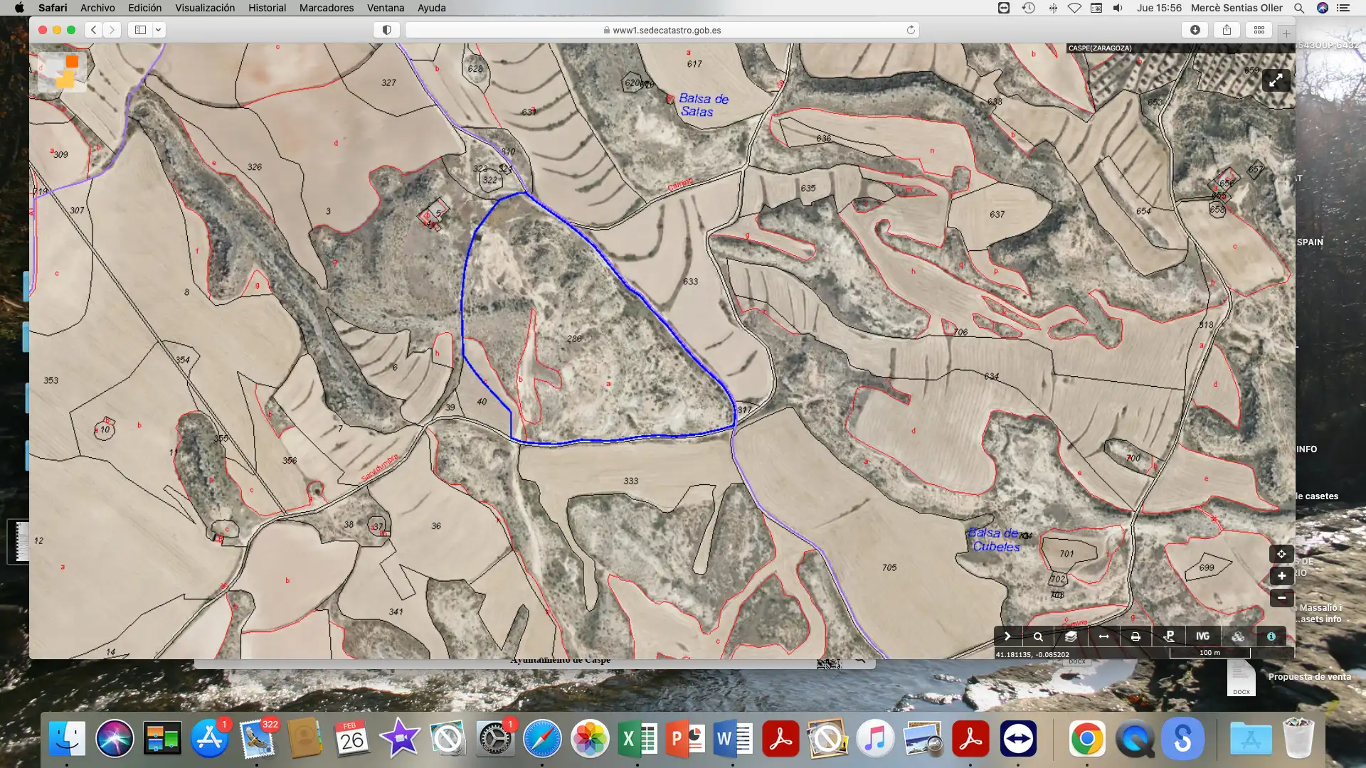Viewport: 1366px width, 768px height.
Task: Open the Bluetooth status menu
Action: pos(1052,8)
